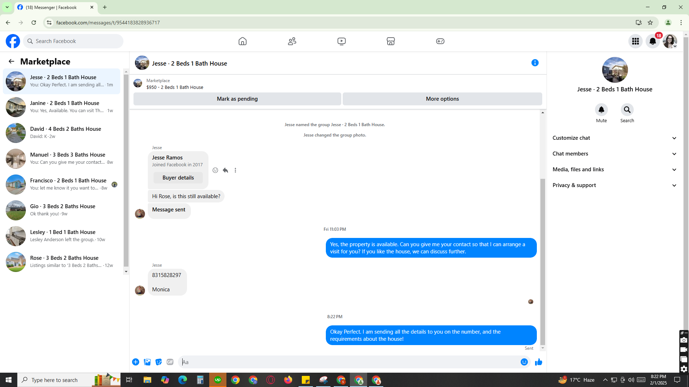The height and width of the screenshot is (387, 689).
Task: Click Mark as pending button
Action: tap(237, 99)
